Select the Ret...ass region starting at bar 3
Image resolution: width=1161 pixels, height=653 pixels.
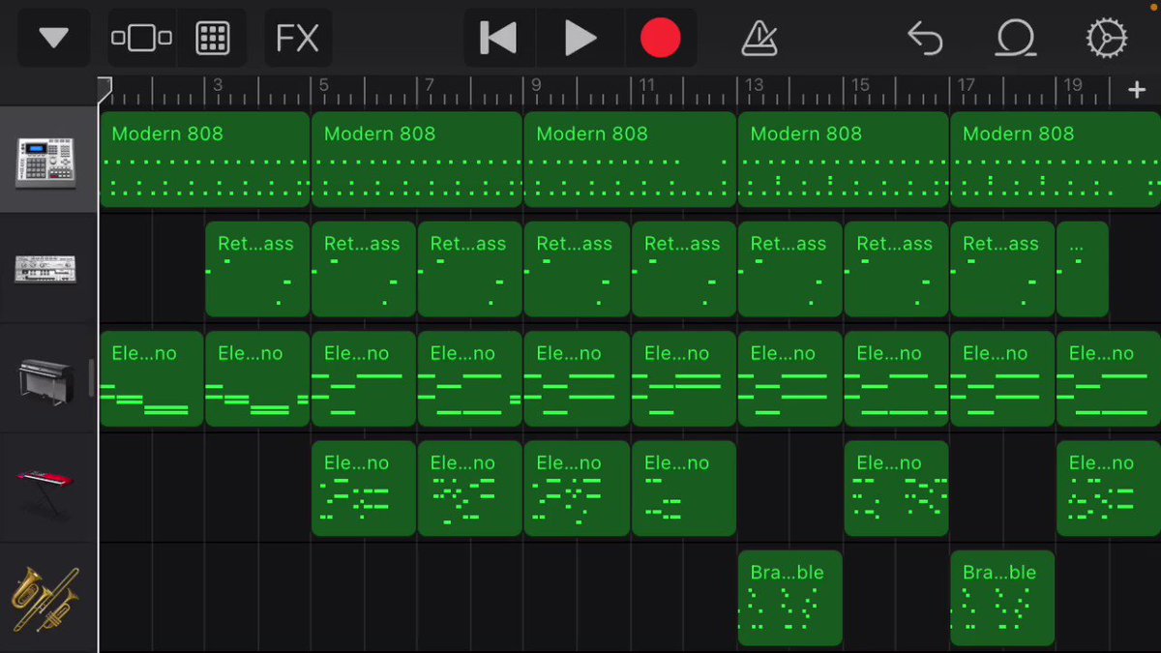257,269
